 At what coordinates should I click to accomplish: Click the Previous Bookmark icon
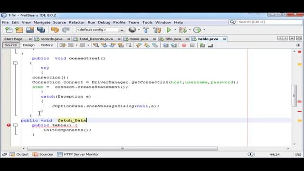(x=139, y=46)
